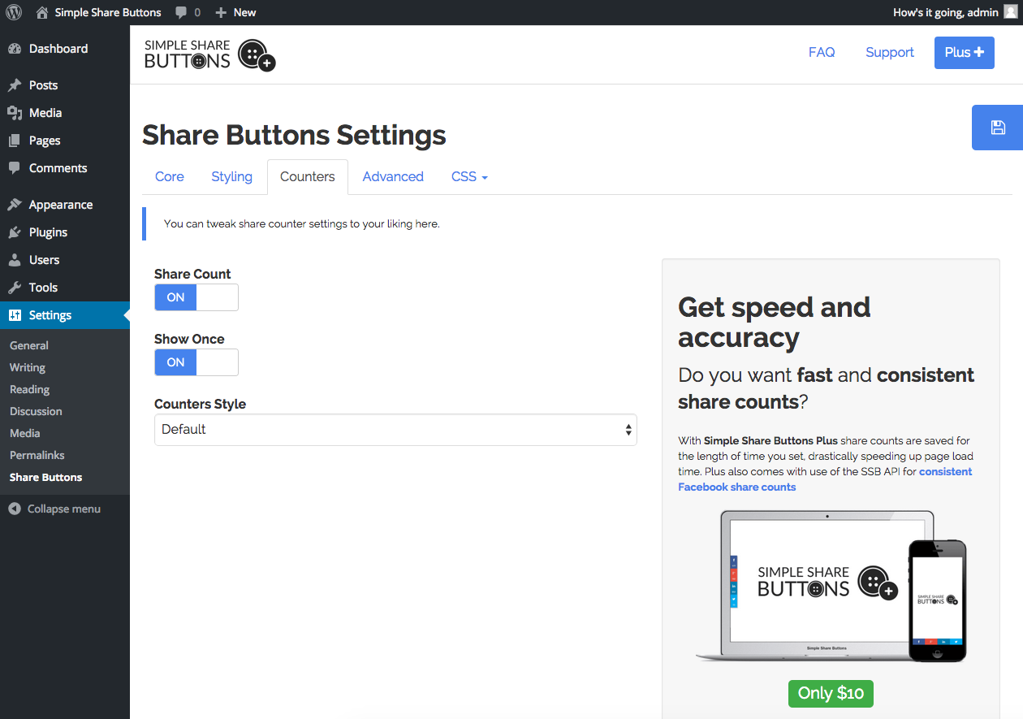The image size is (1023, 719).
Task: Click the laptop and phone promo image
Action: [x=831, y=586]
